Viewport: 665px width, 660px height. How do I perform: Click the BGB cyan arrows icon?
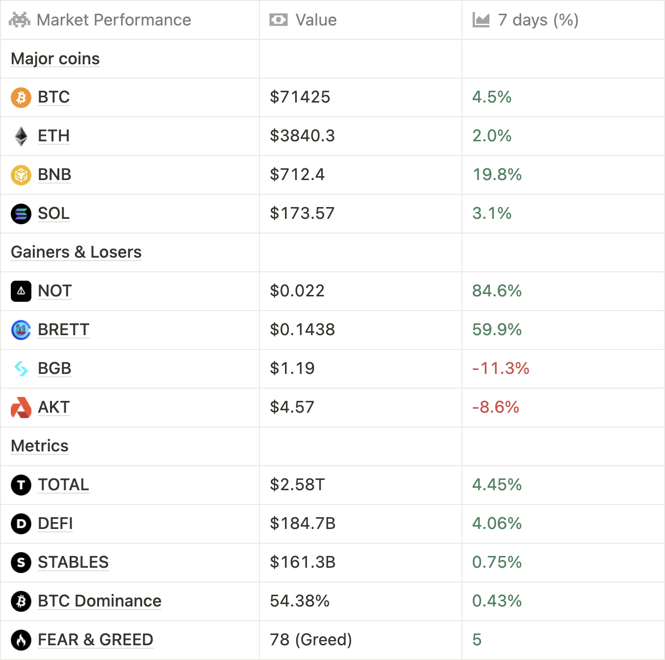[x=21, y=369]
